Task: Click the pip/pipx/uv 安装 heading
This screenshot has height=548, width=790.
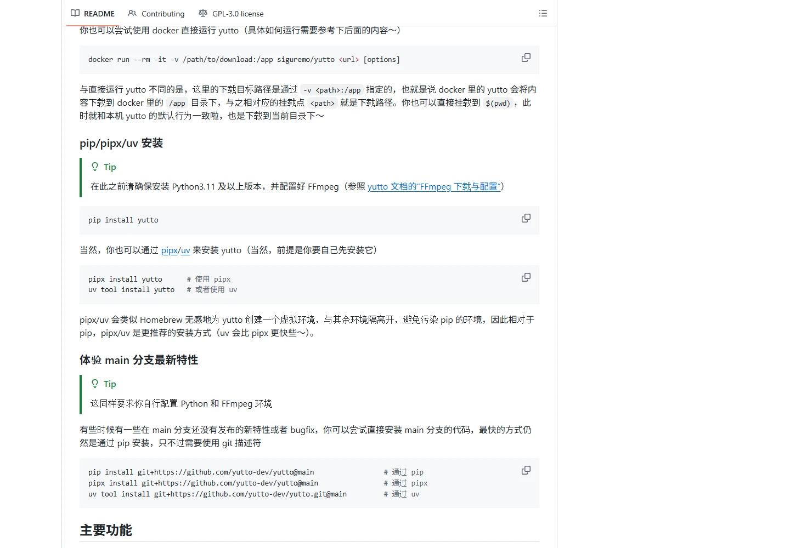Action: [x=121, y=143]
